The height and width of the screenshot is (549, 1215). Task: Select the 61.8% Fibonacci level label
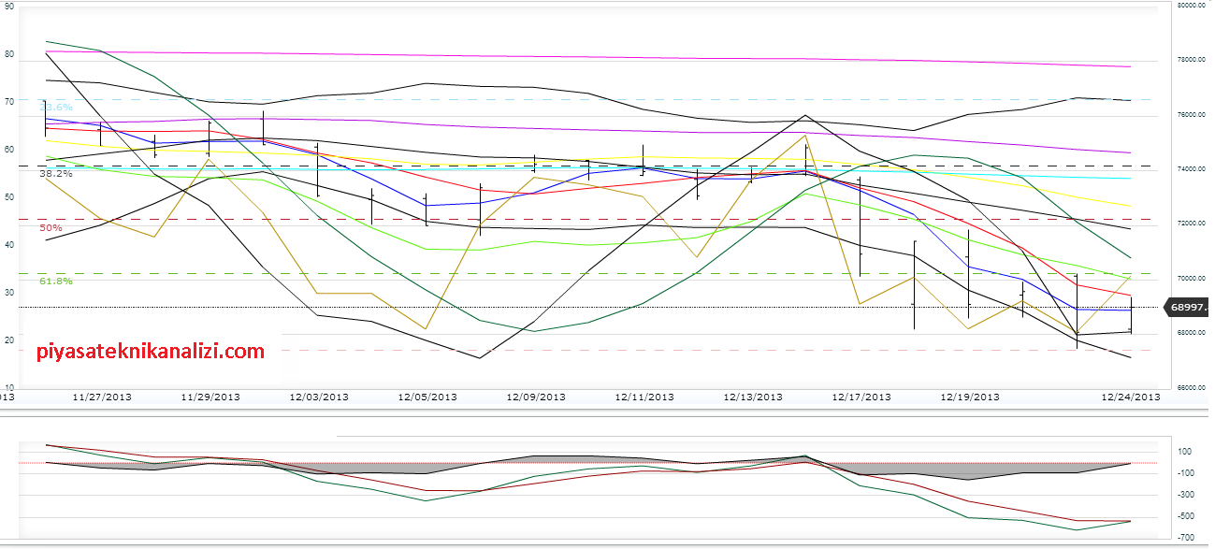coord(56,281)
